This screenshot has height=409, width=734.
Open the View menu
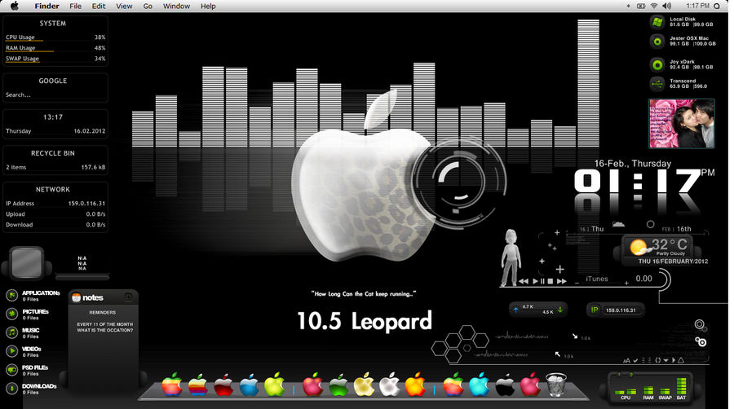pos(124,6)
